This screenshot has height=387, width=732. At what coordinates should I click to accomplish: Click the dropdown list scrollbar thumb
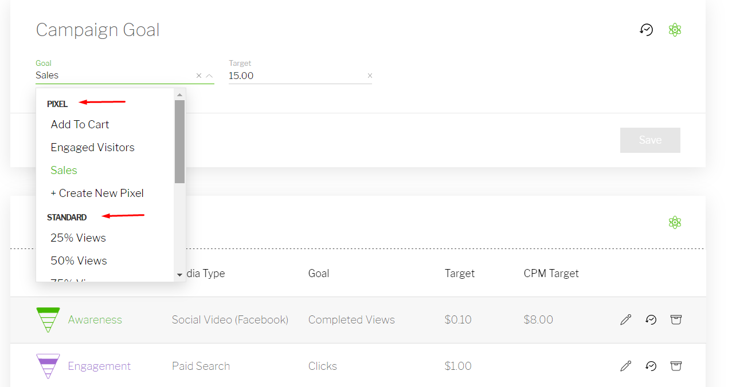179,141
